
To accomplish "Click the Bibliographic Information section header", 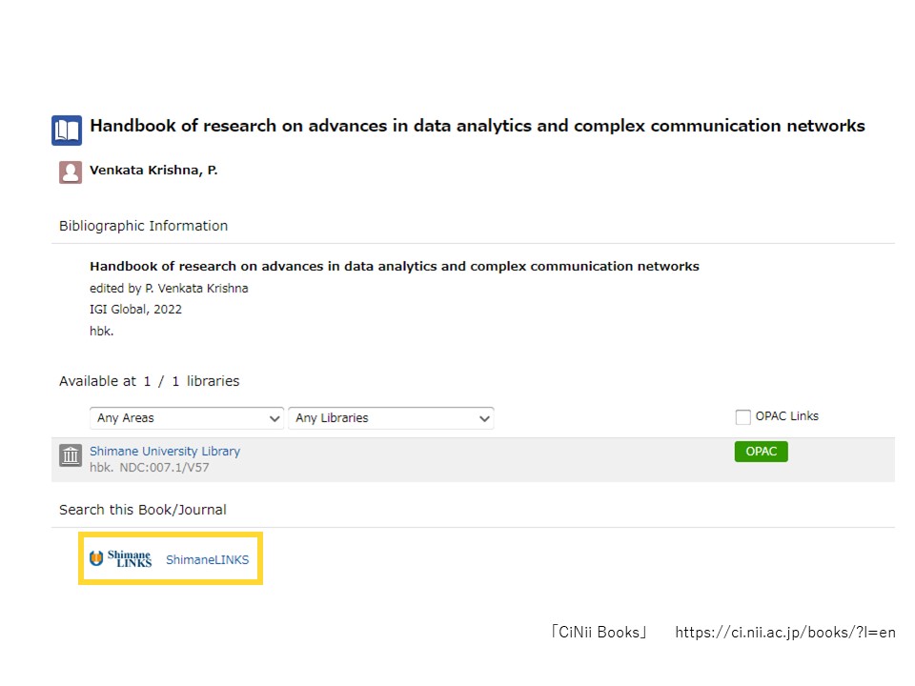I will coord(144,226).
